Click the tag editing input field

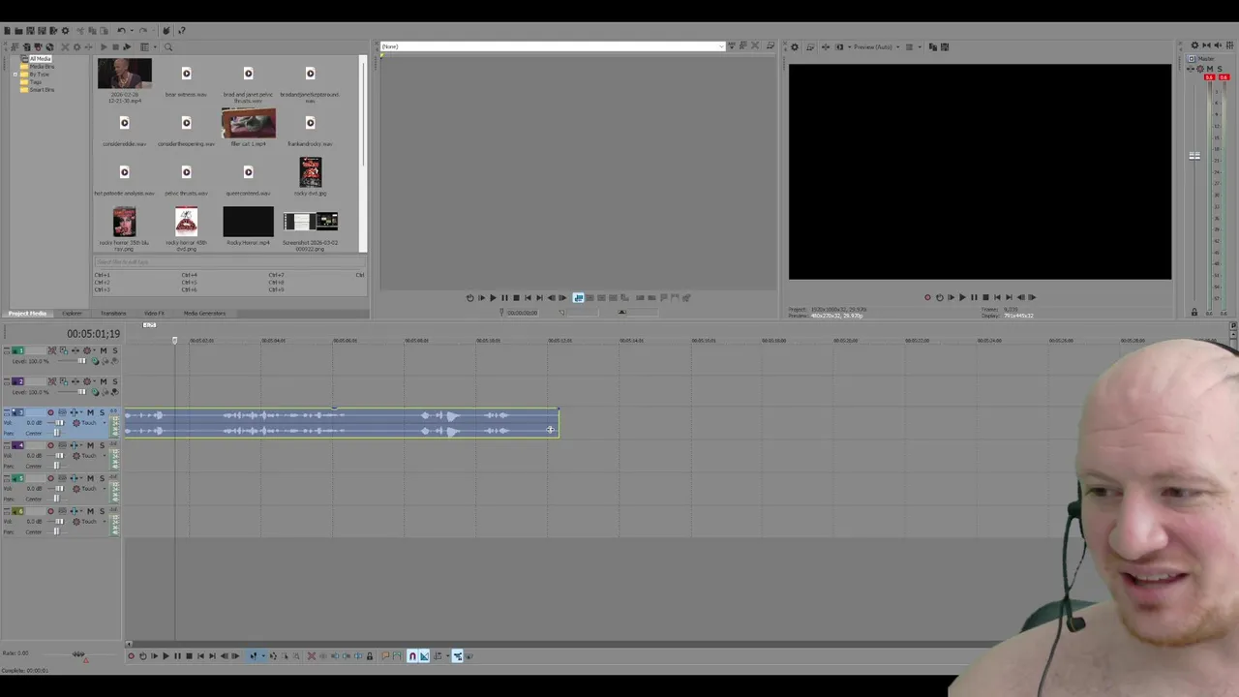(x=229, y=262)
